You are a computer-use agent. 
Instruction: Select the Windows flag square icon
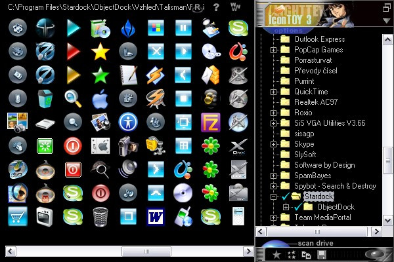(x=156, y=28)
